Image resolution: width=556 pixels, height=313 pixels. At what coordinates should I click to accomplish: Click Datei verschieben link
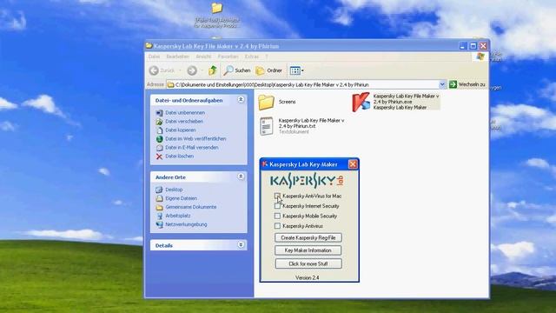pyautogui.click(x=184, y=122)
